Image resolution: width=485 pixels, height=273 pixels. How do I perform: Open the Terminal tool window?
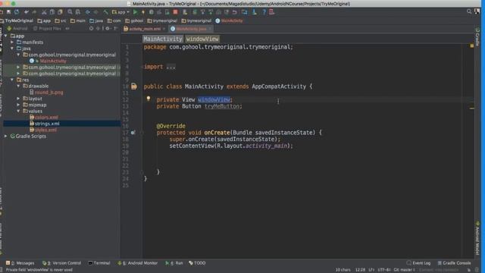click(x=99, y=263)
